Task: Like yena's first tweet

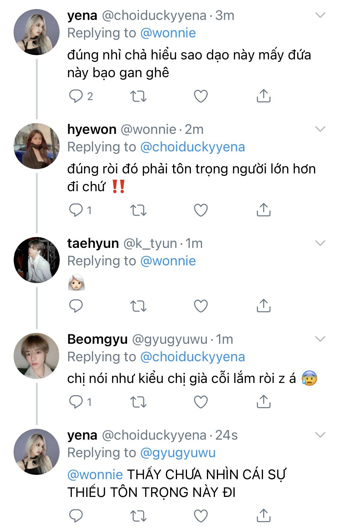Action: pos(201,96)
